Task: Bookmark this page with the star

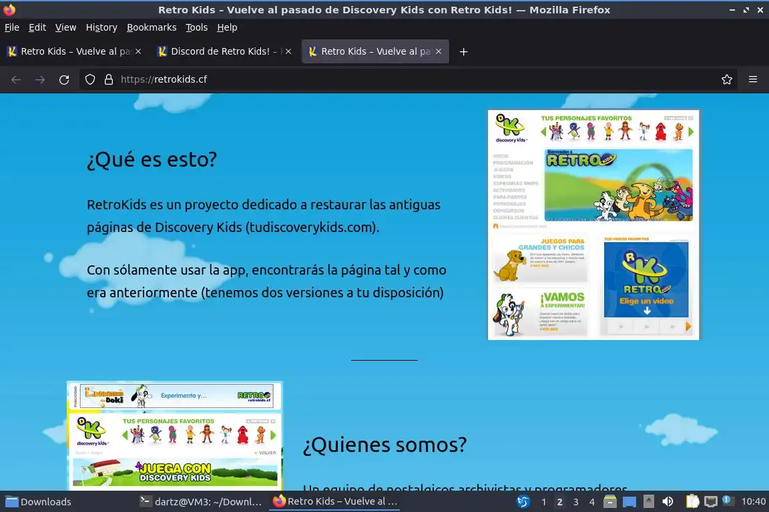Action: tap(727, 79)
